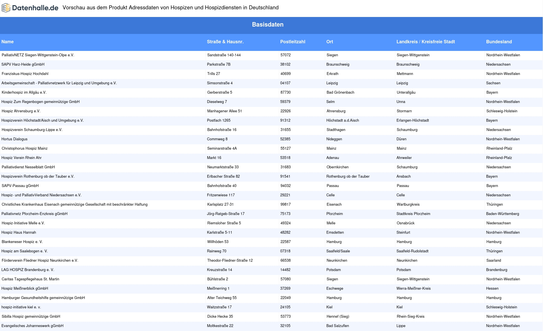The height and width of the screenshot is (331, 543).
Task: Select SAPV-Passau gGmbH name
Action: tap(20, 186)
